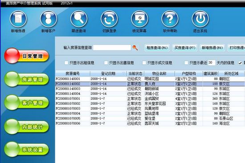245x163 pixels.
Task: Select row FC200801070001
Action: coord(150,99)
